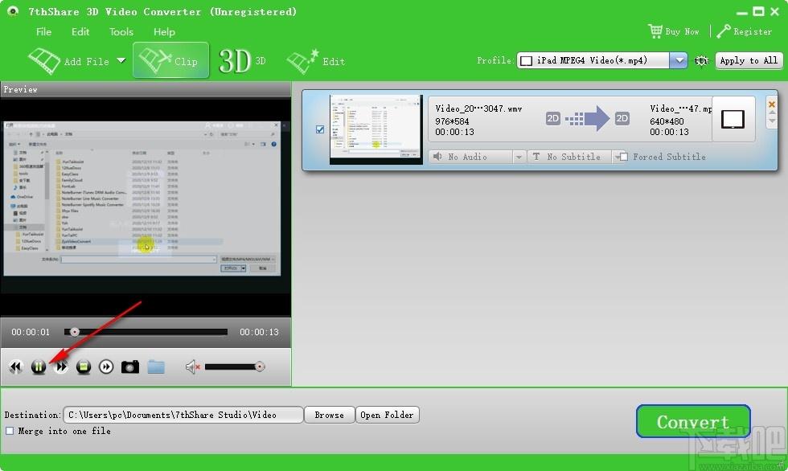Toggle mute speaker icon
This screenshot has width=788, height=471.
tap(193, 367)
